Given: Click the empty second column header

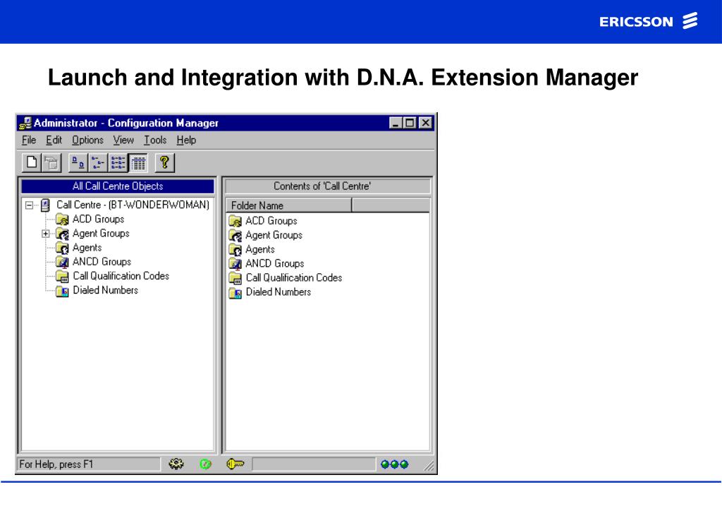Looking at the screenshot, I should click(x=391, y=205).
